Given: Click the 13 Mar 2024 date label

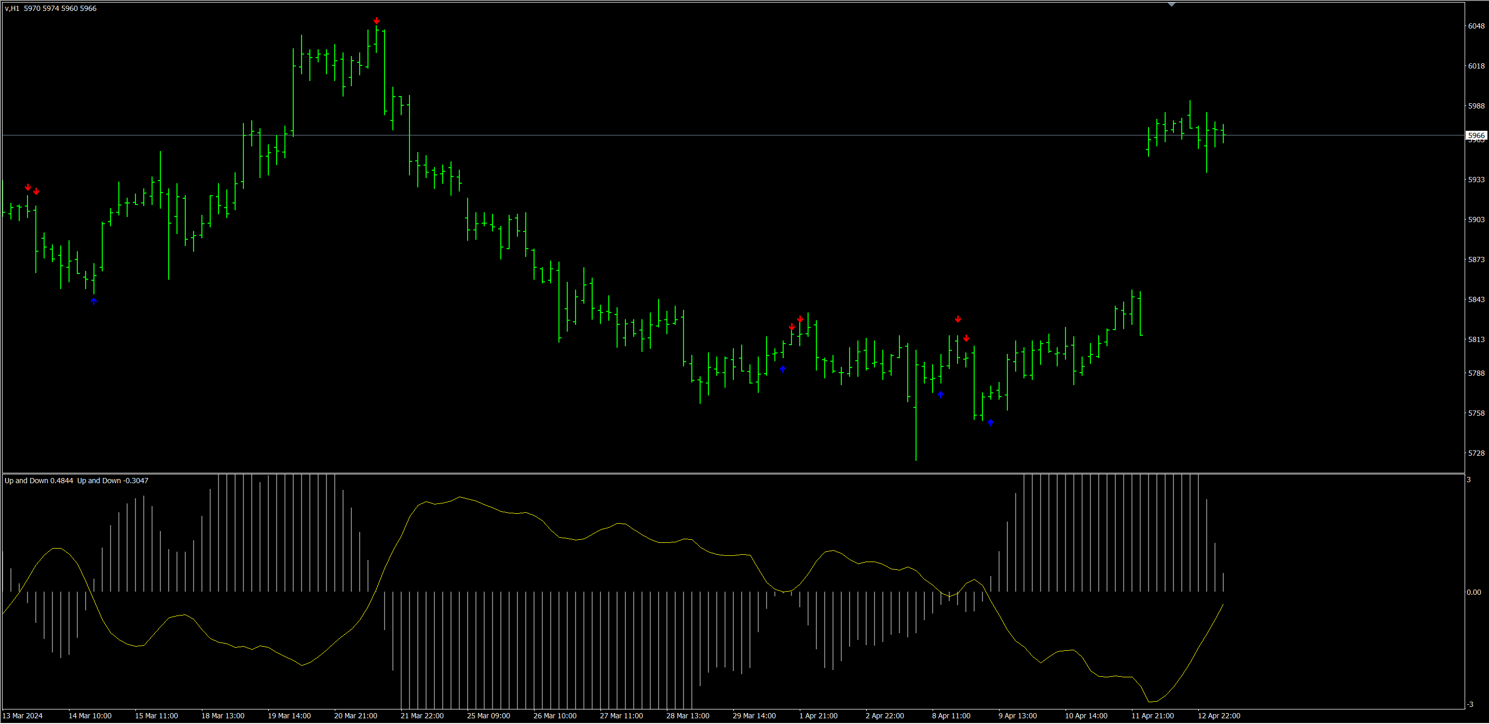Looking at the screenshot, I should pyautogui.click(x=23, y=715).
